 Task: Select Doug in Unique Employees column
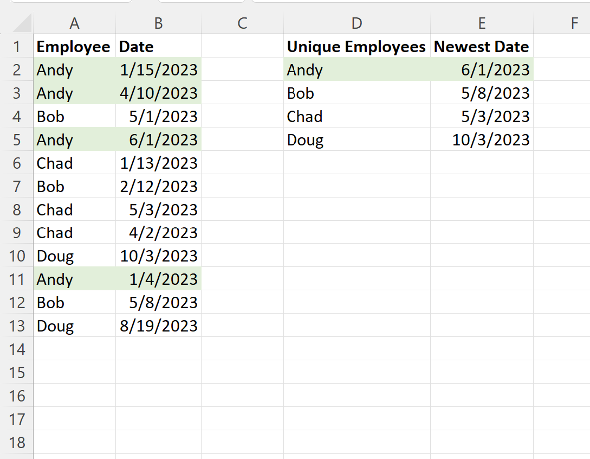(x=356, y=140)
